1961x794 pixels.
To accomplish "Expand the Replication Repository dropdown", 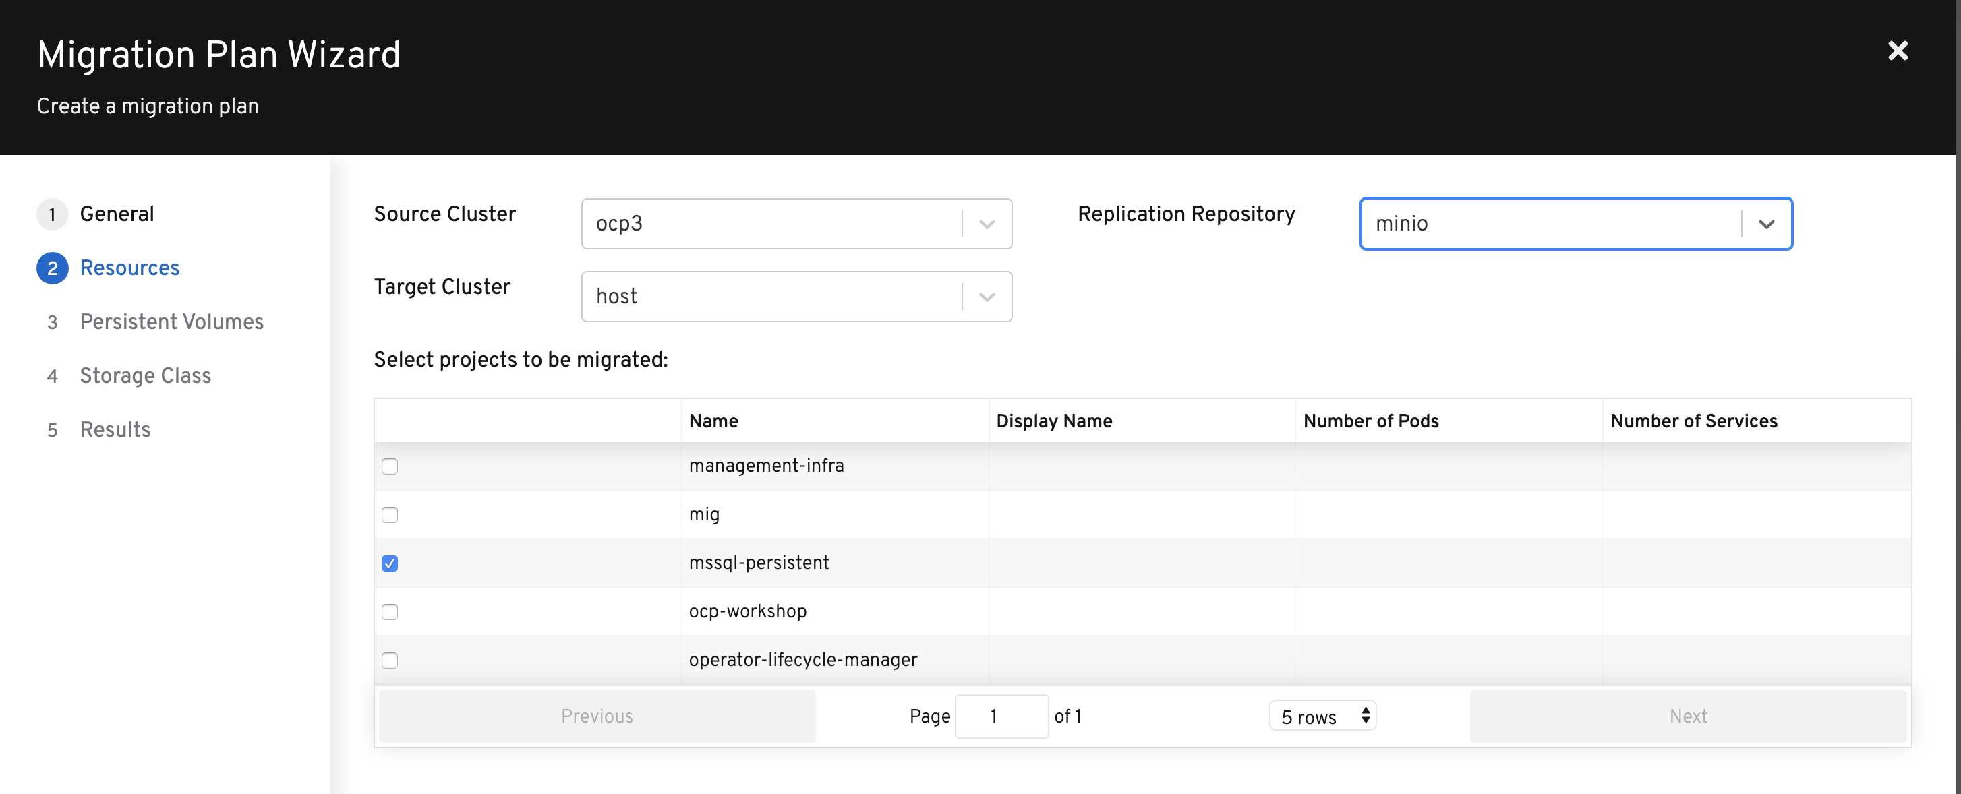I will click(1766, 223).
